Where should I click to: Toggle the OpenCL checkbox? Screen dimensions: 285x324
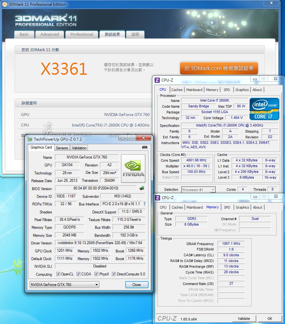58,274
